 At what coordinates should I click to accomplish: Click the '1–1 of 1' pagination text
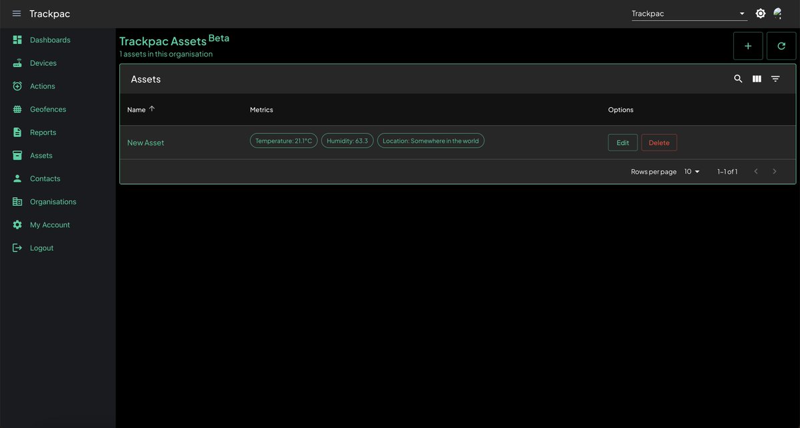[727, 172]
